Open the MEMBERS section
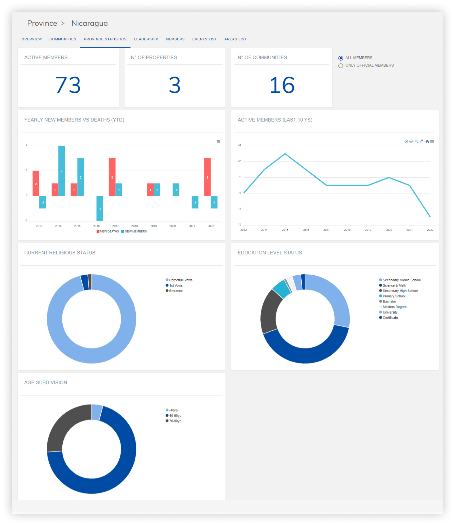The image size is (454, 525). tap(175, 39)
